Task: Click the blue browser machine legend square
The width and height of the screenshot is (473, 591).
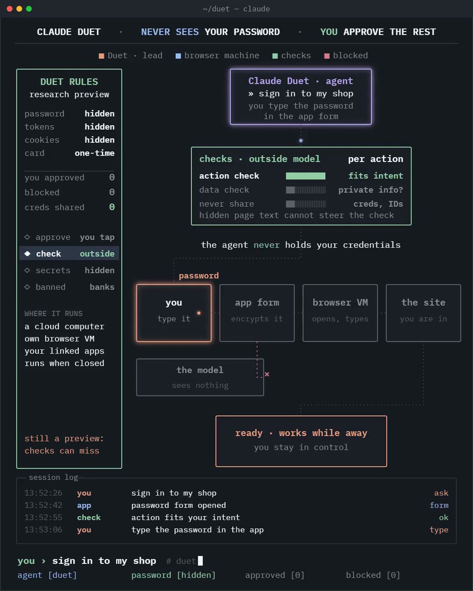Action: point(178,56)
